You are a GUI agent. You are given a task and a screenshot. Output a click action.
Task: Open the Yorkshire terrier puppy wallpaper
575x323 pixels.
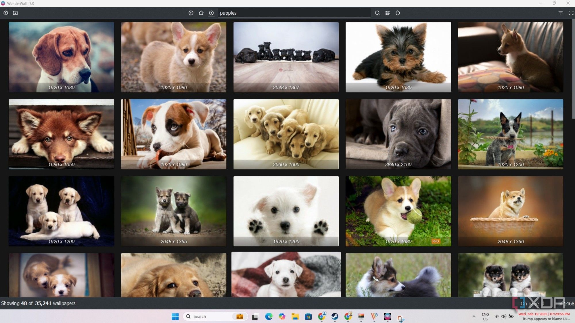pos(398,57)
